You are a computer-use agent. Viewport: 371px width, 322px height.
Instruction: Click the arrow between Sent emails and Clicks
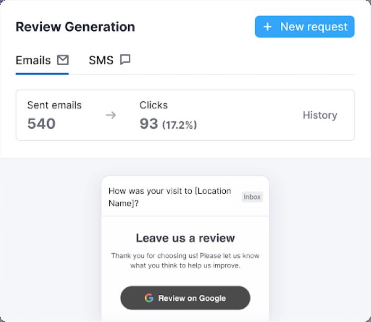point(111,115)
